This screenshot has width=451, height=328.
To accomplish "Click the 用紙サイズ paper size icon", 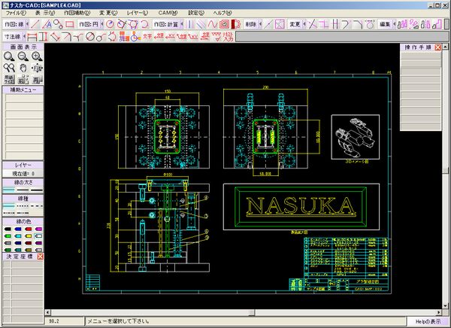I will coord(9,80).
